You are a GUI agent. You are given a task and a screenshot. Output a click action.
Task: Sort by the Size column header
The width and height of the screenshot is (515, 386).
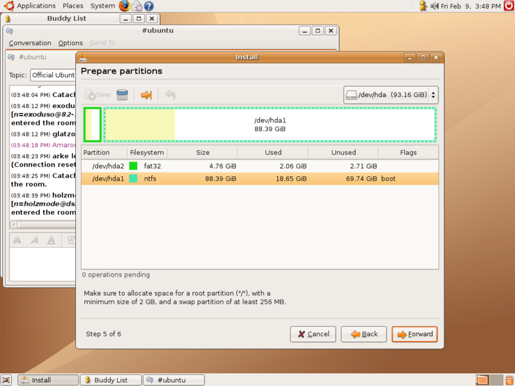coord(202,152)
